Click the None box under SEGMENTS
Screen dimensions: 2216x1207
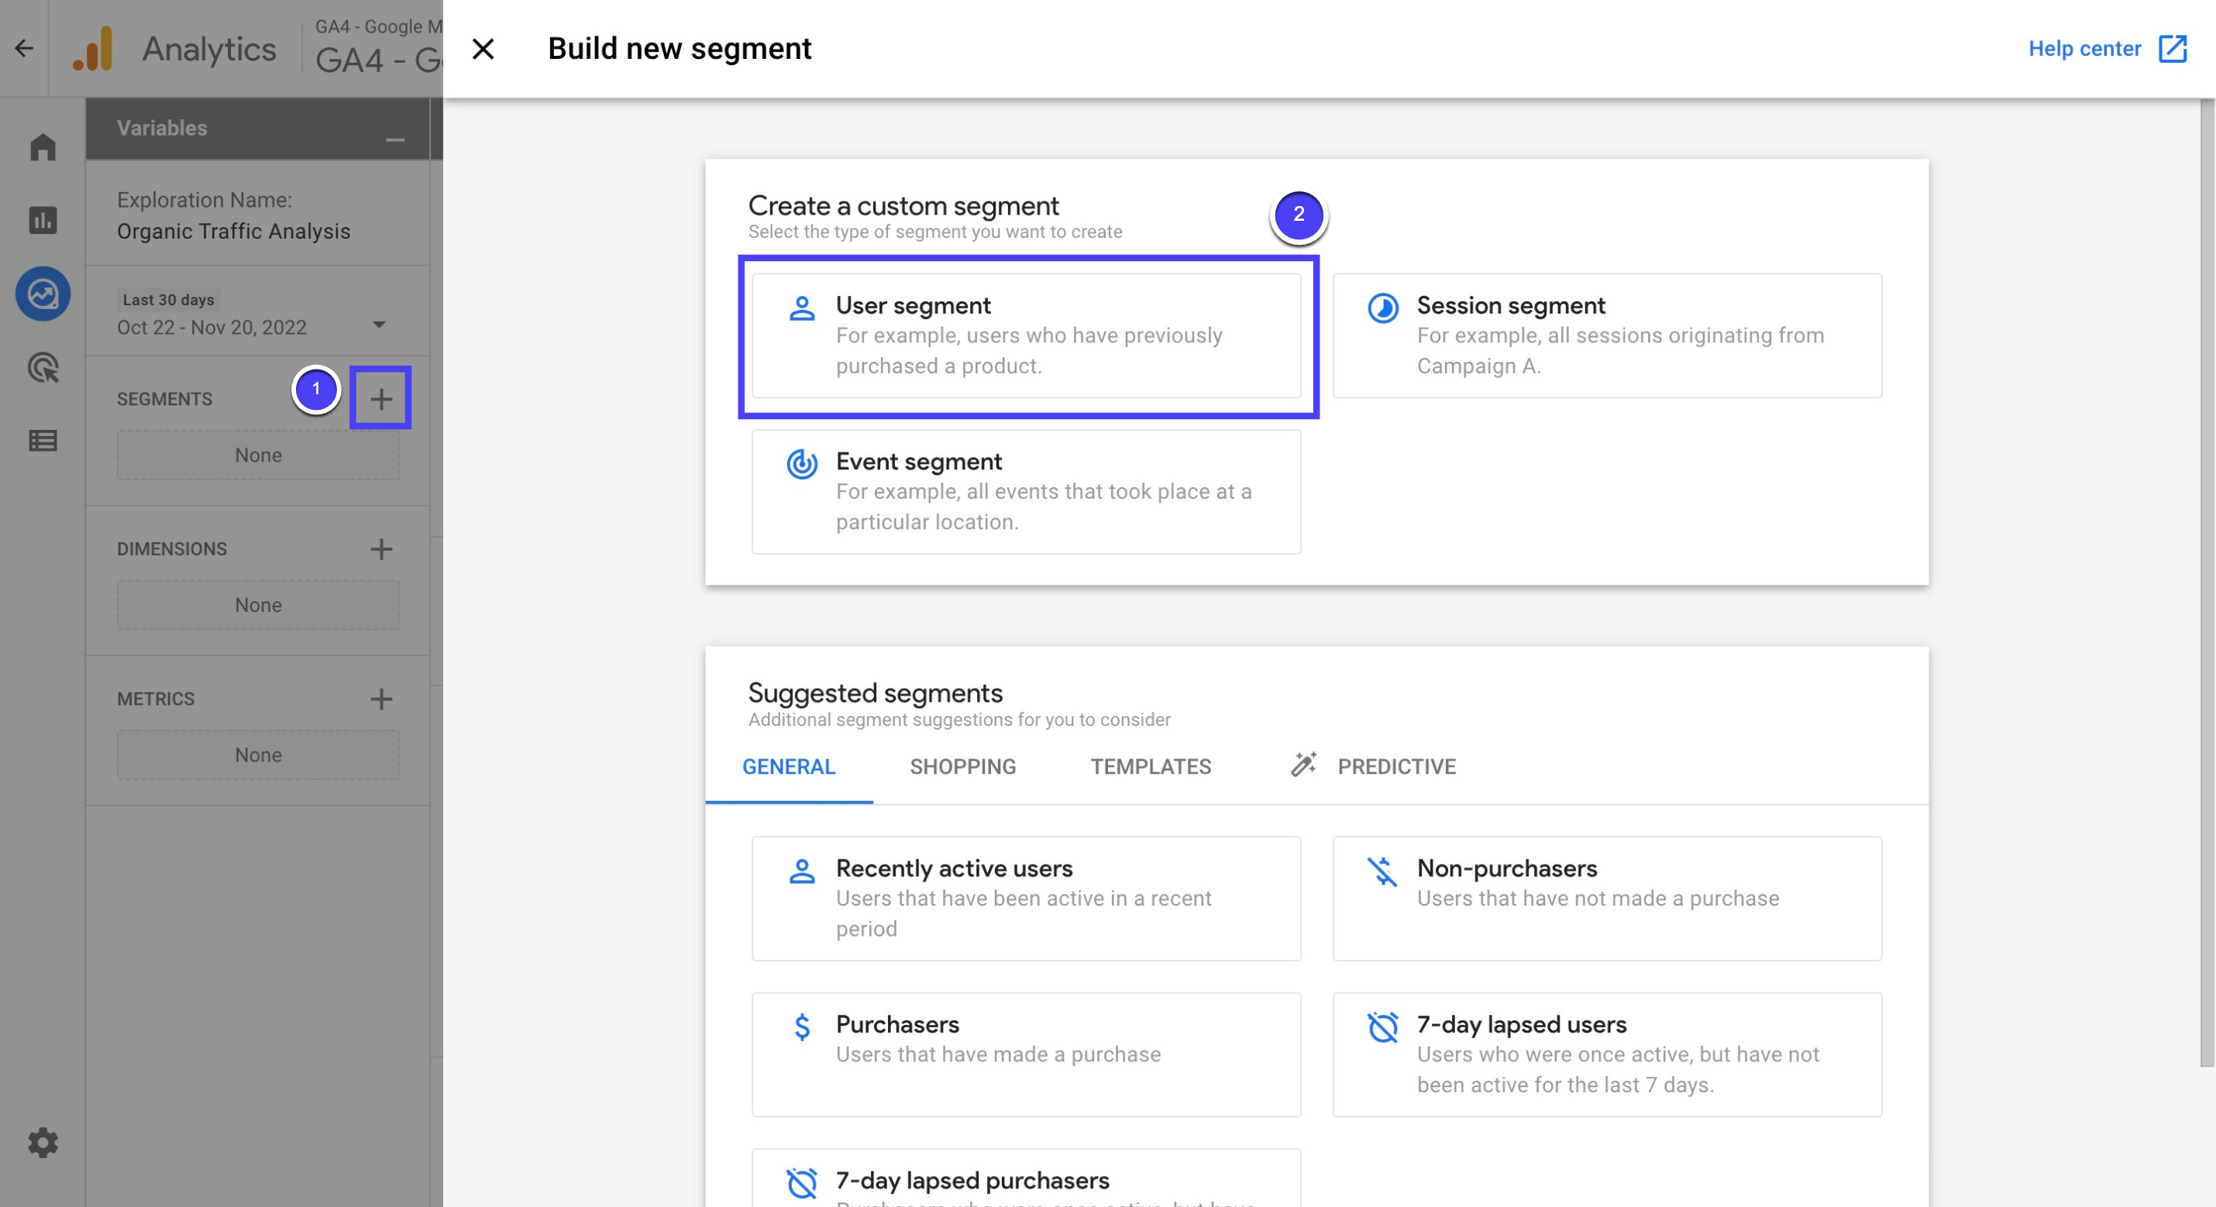(258, 455)
